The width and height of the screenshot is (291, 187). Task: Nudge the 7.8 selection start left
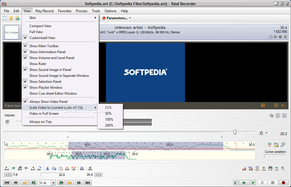(6, 175)
